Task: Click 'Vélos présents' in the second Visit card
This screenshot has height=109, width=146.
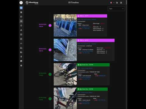Action: coord(102,51)
